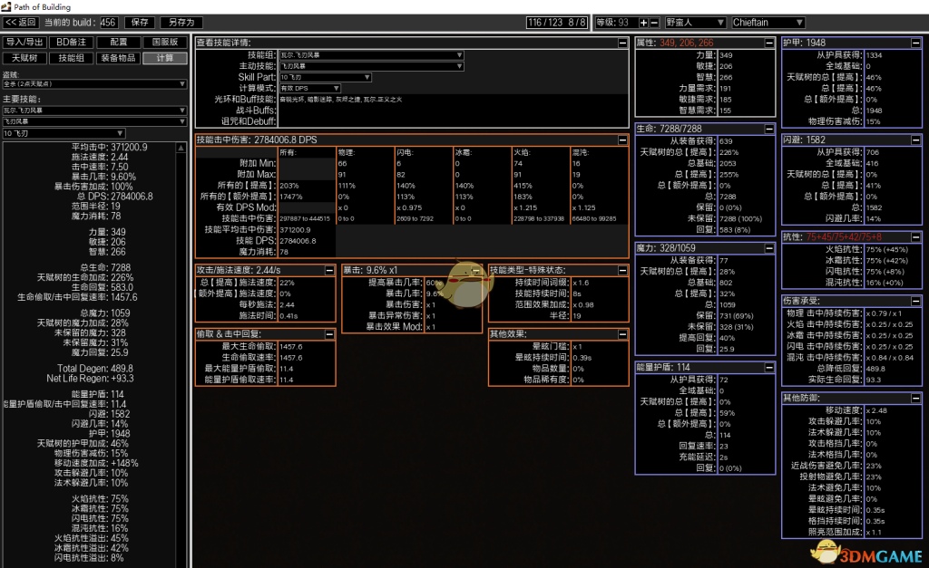Click the sidebar 总生命: 7288 stat
Viewport: 929px width, 568px height.
[x=105, y=267]
